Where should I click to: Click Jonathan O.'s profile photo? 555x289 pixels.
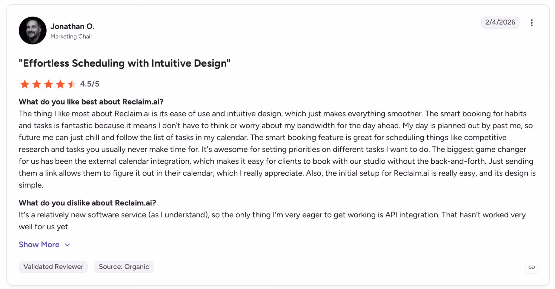(x=33, y=30)
